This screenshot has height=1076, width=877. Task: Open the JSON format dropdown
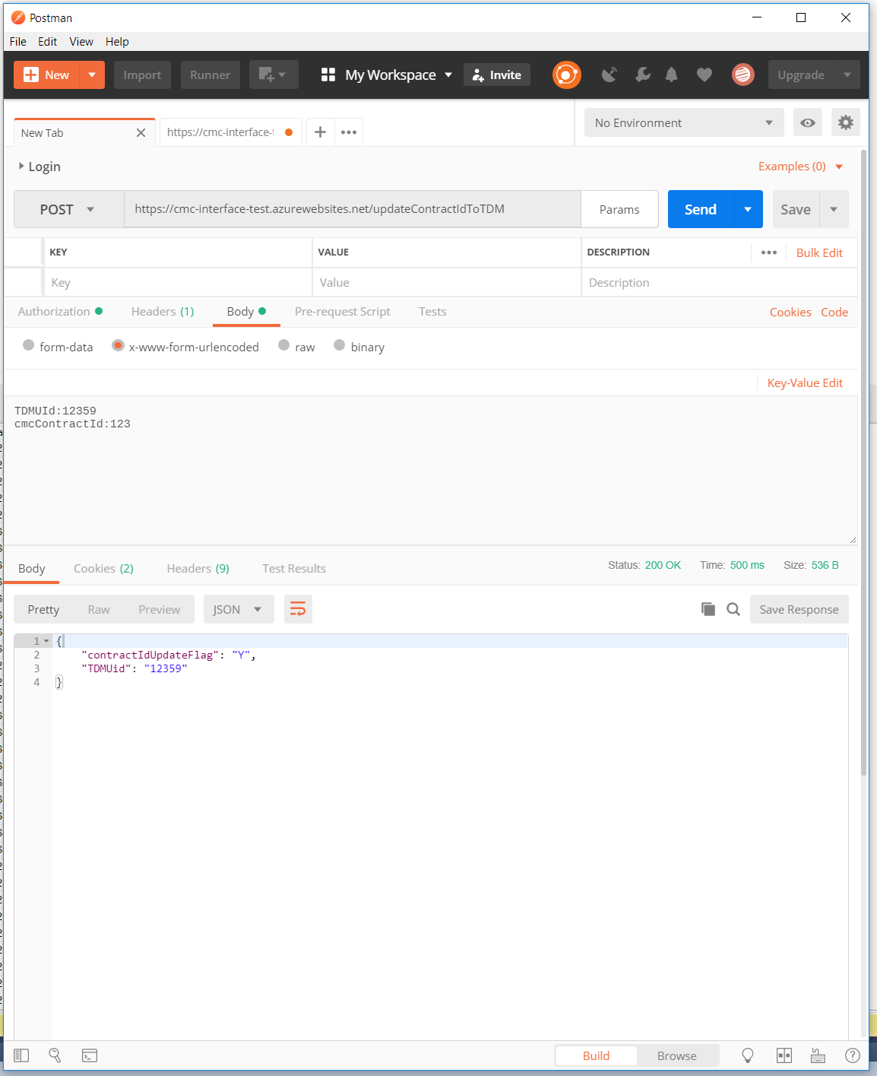pyautogui.click(x=238, y=609)
